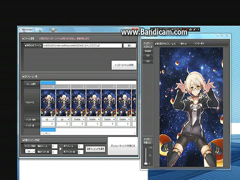Open the マッピング動作 Up dropdown
Viewport: 240px width, 180px height.
point(30,151)
